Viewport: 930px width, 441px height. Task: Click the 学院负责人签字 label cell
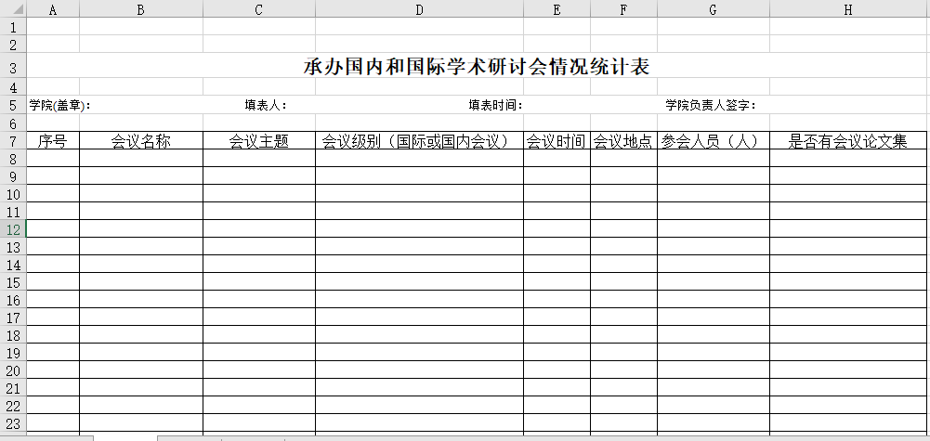tap(711, 105)
